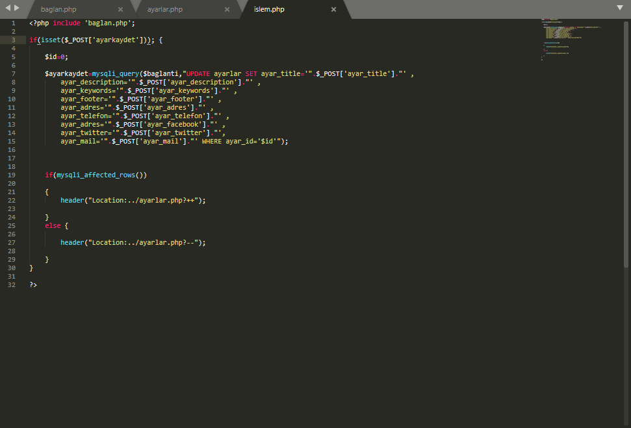
Task: Open the tab list dropdown arrow
Action: pyautogui.click(x=620, y=8)
